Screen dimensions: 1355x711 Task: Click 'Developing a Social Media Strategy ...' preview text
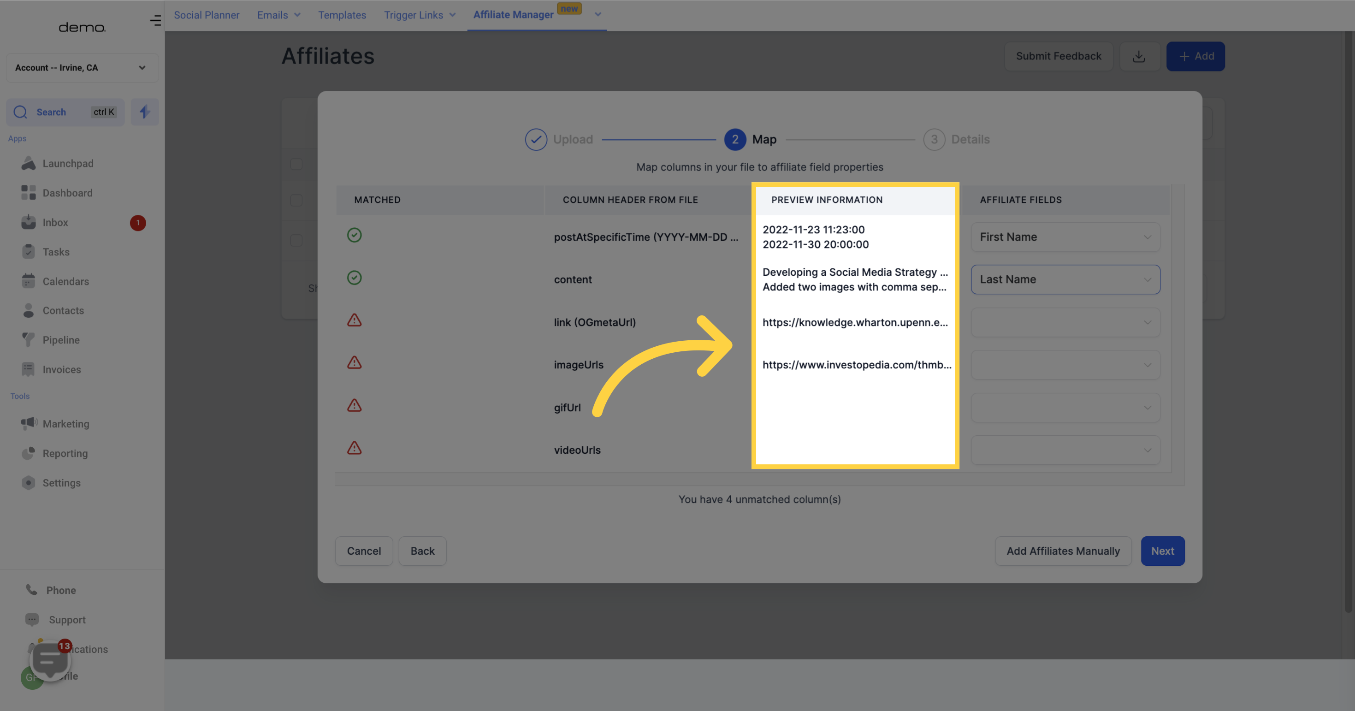point(855,273)
